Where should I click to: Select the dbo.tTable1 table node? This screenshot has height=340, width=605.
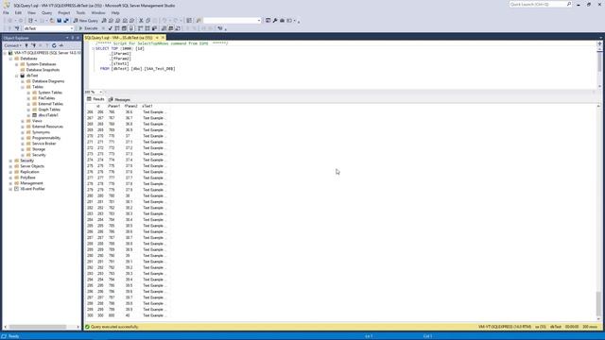coord(48,115)
